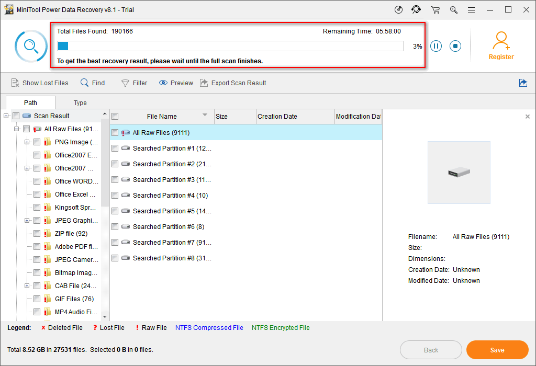This screenshot has height=366, width=536.
Task: Click the Register user icon
Action: (501, 41)
